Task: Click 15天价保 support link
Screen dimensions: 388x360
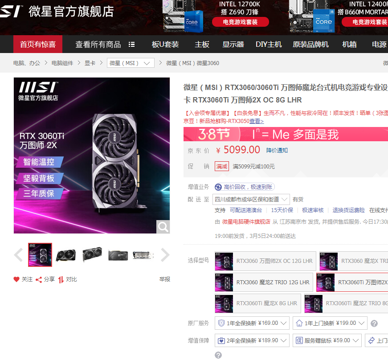Action: pyautogui.click(x=282, y=210)
